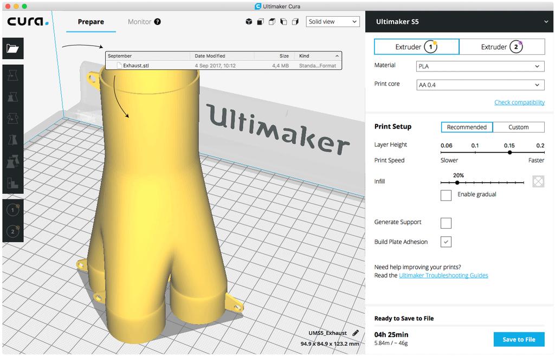The image size is (555, 356).
Task: Select the Move tool in the sidebar
Action: click(x=13, y=75)
